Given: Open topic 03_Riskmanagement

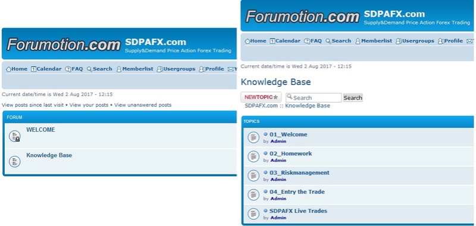Looking at the screenshot, I should pyautogui.click(x=299, y=173).
